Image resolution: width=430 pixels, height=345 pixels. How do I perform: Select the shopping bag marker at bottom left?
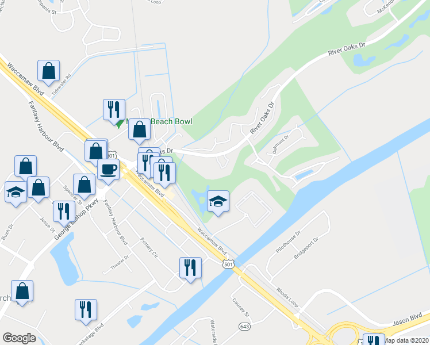[x=22, y=293]
